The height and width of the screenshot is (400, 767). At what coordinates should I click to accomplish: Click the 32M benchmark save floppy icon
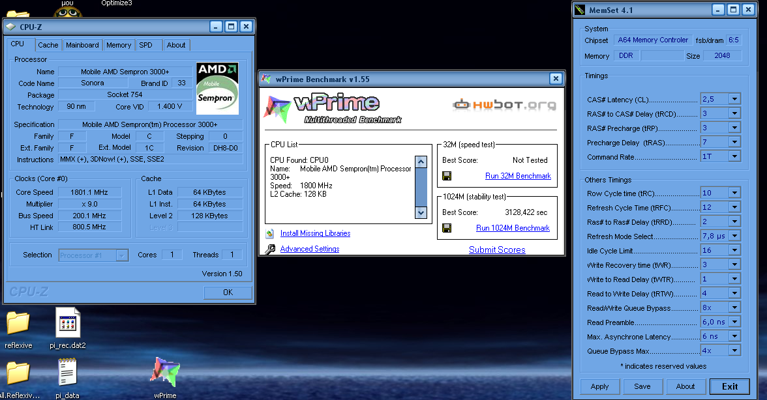pos(447,176)
